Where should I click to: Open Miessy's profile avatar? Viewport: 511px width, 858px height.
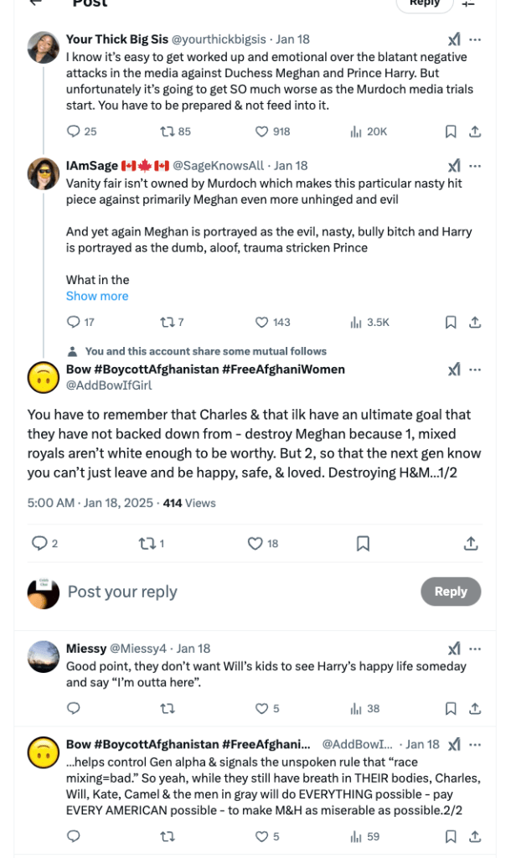[x=43, y=657]
